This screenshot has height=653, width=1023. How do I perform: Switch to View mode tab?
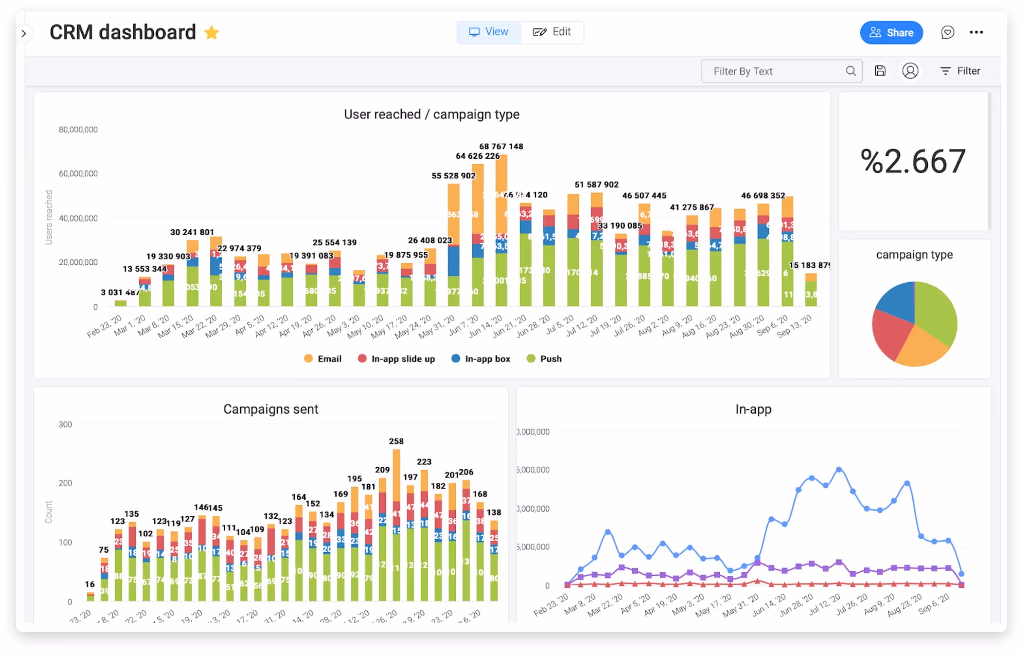pos(488,32)
